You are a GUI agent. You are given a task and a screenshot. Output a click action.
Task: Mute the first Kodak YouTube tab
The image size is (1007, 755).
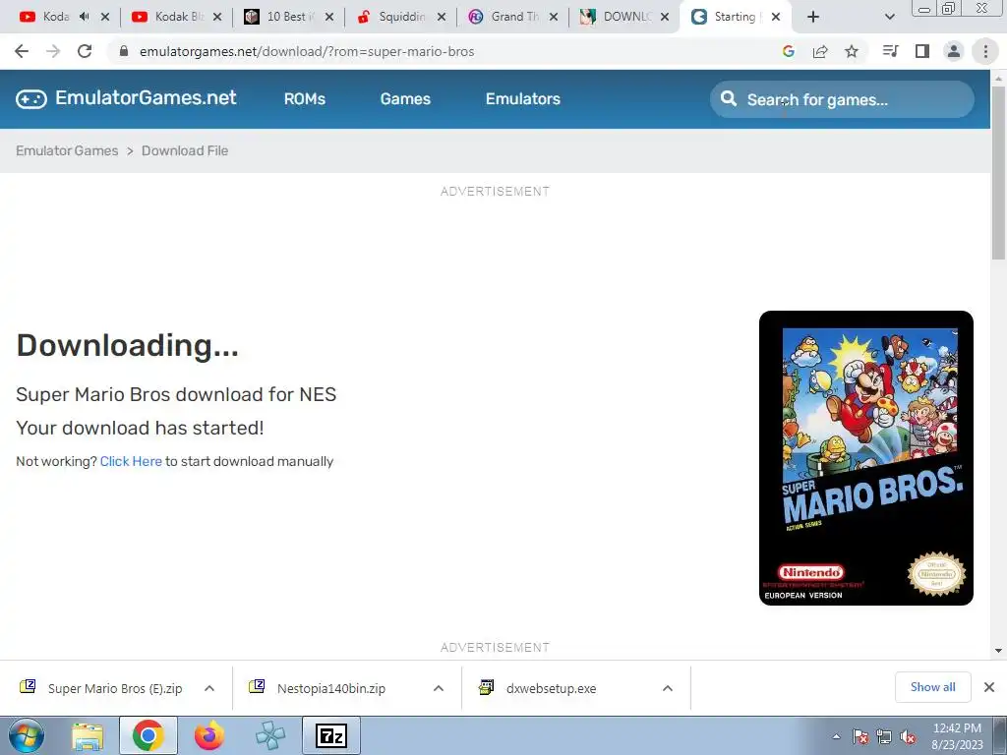(x=85, y=17)
